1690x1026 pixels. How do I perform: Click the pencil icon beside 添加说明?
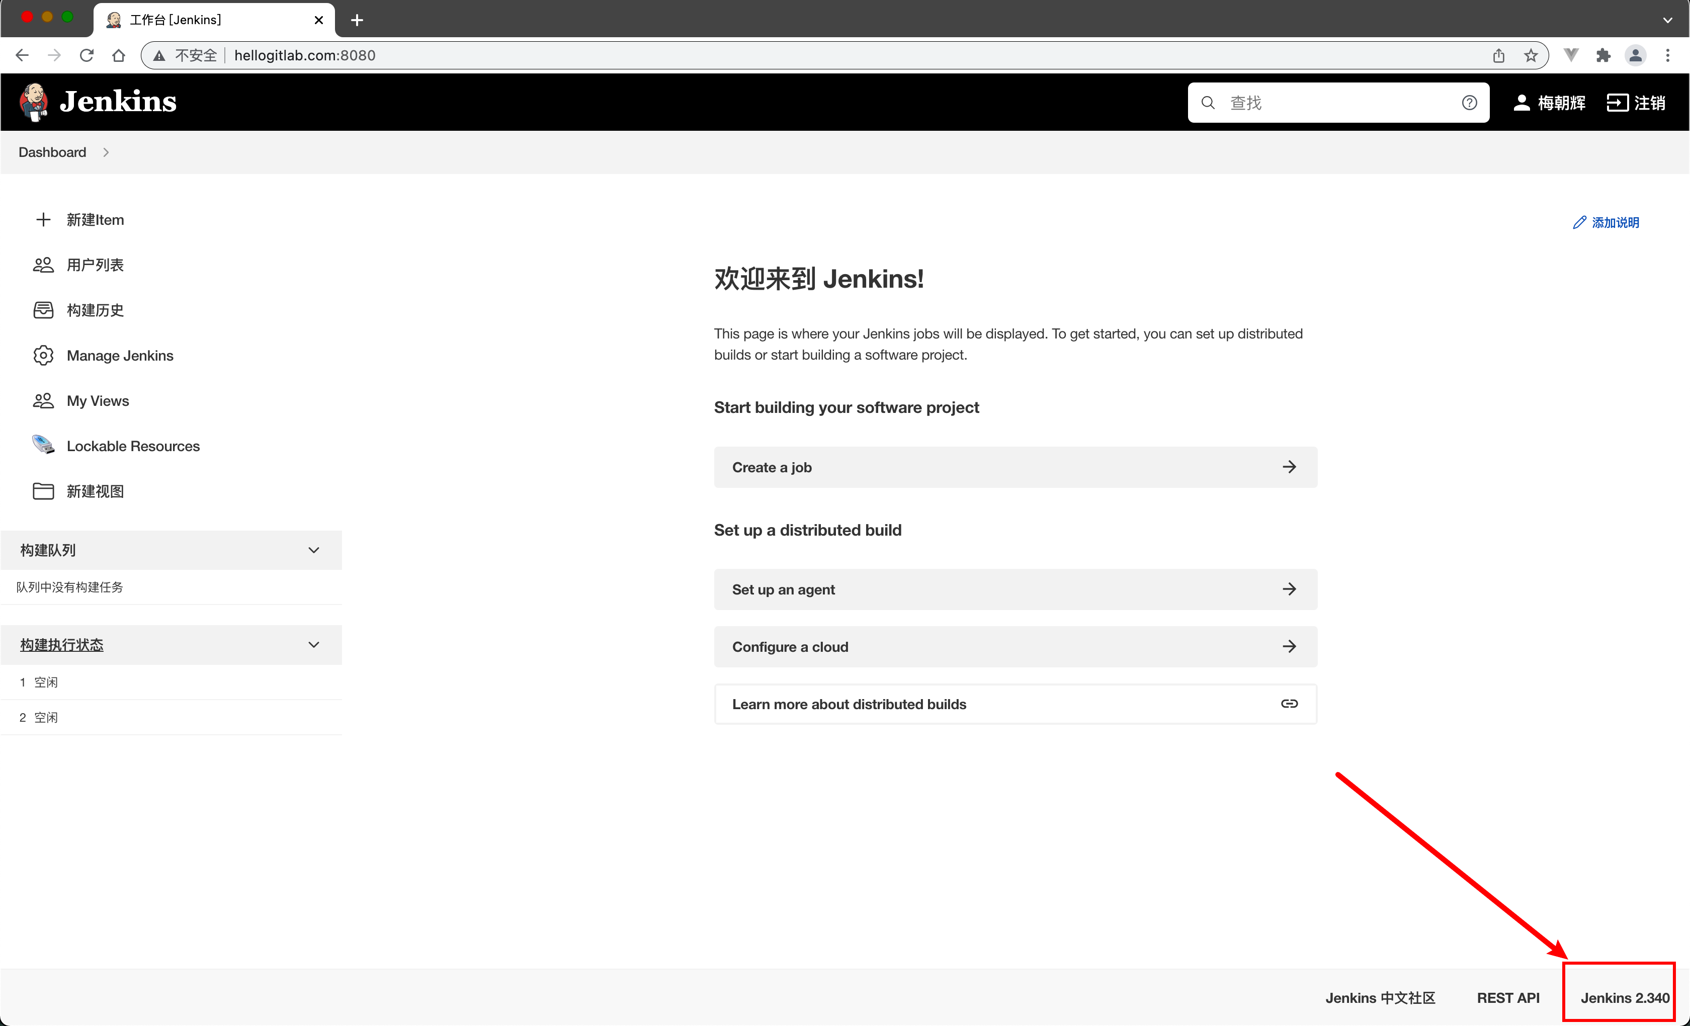(1579, 222)
